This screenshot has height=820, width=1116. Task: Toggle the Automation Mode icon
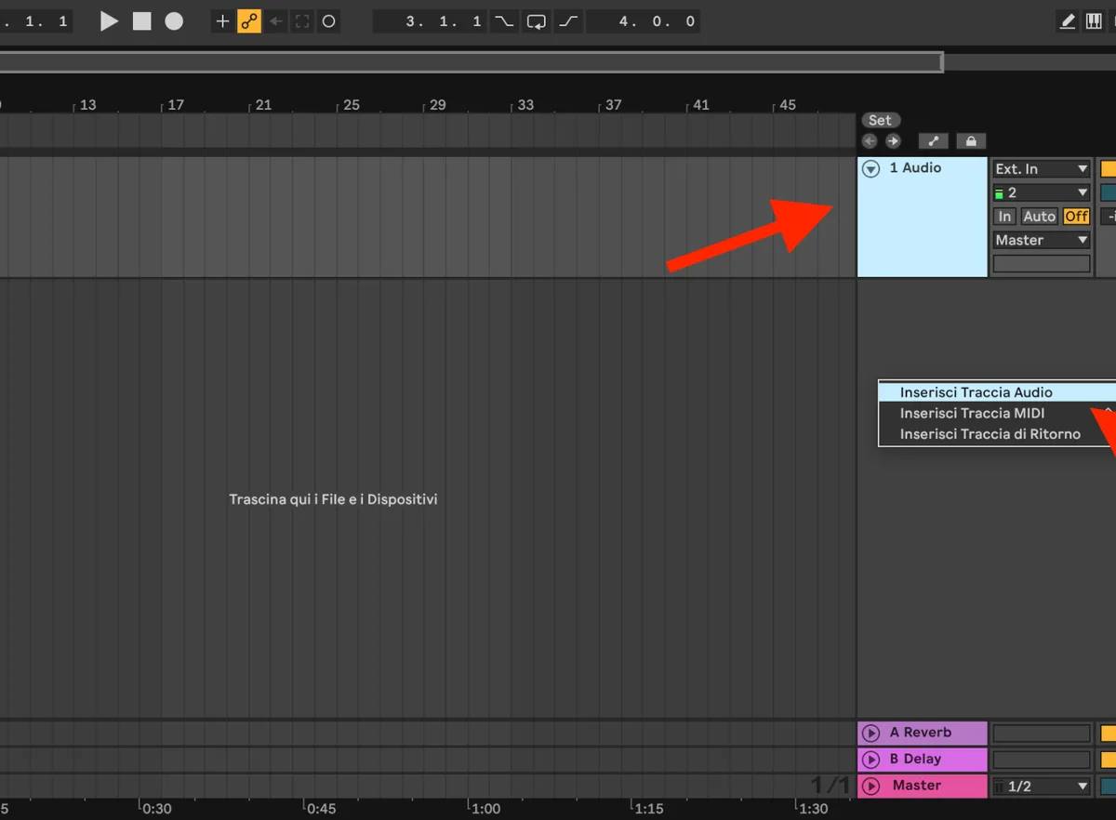pos(933,141)
